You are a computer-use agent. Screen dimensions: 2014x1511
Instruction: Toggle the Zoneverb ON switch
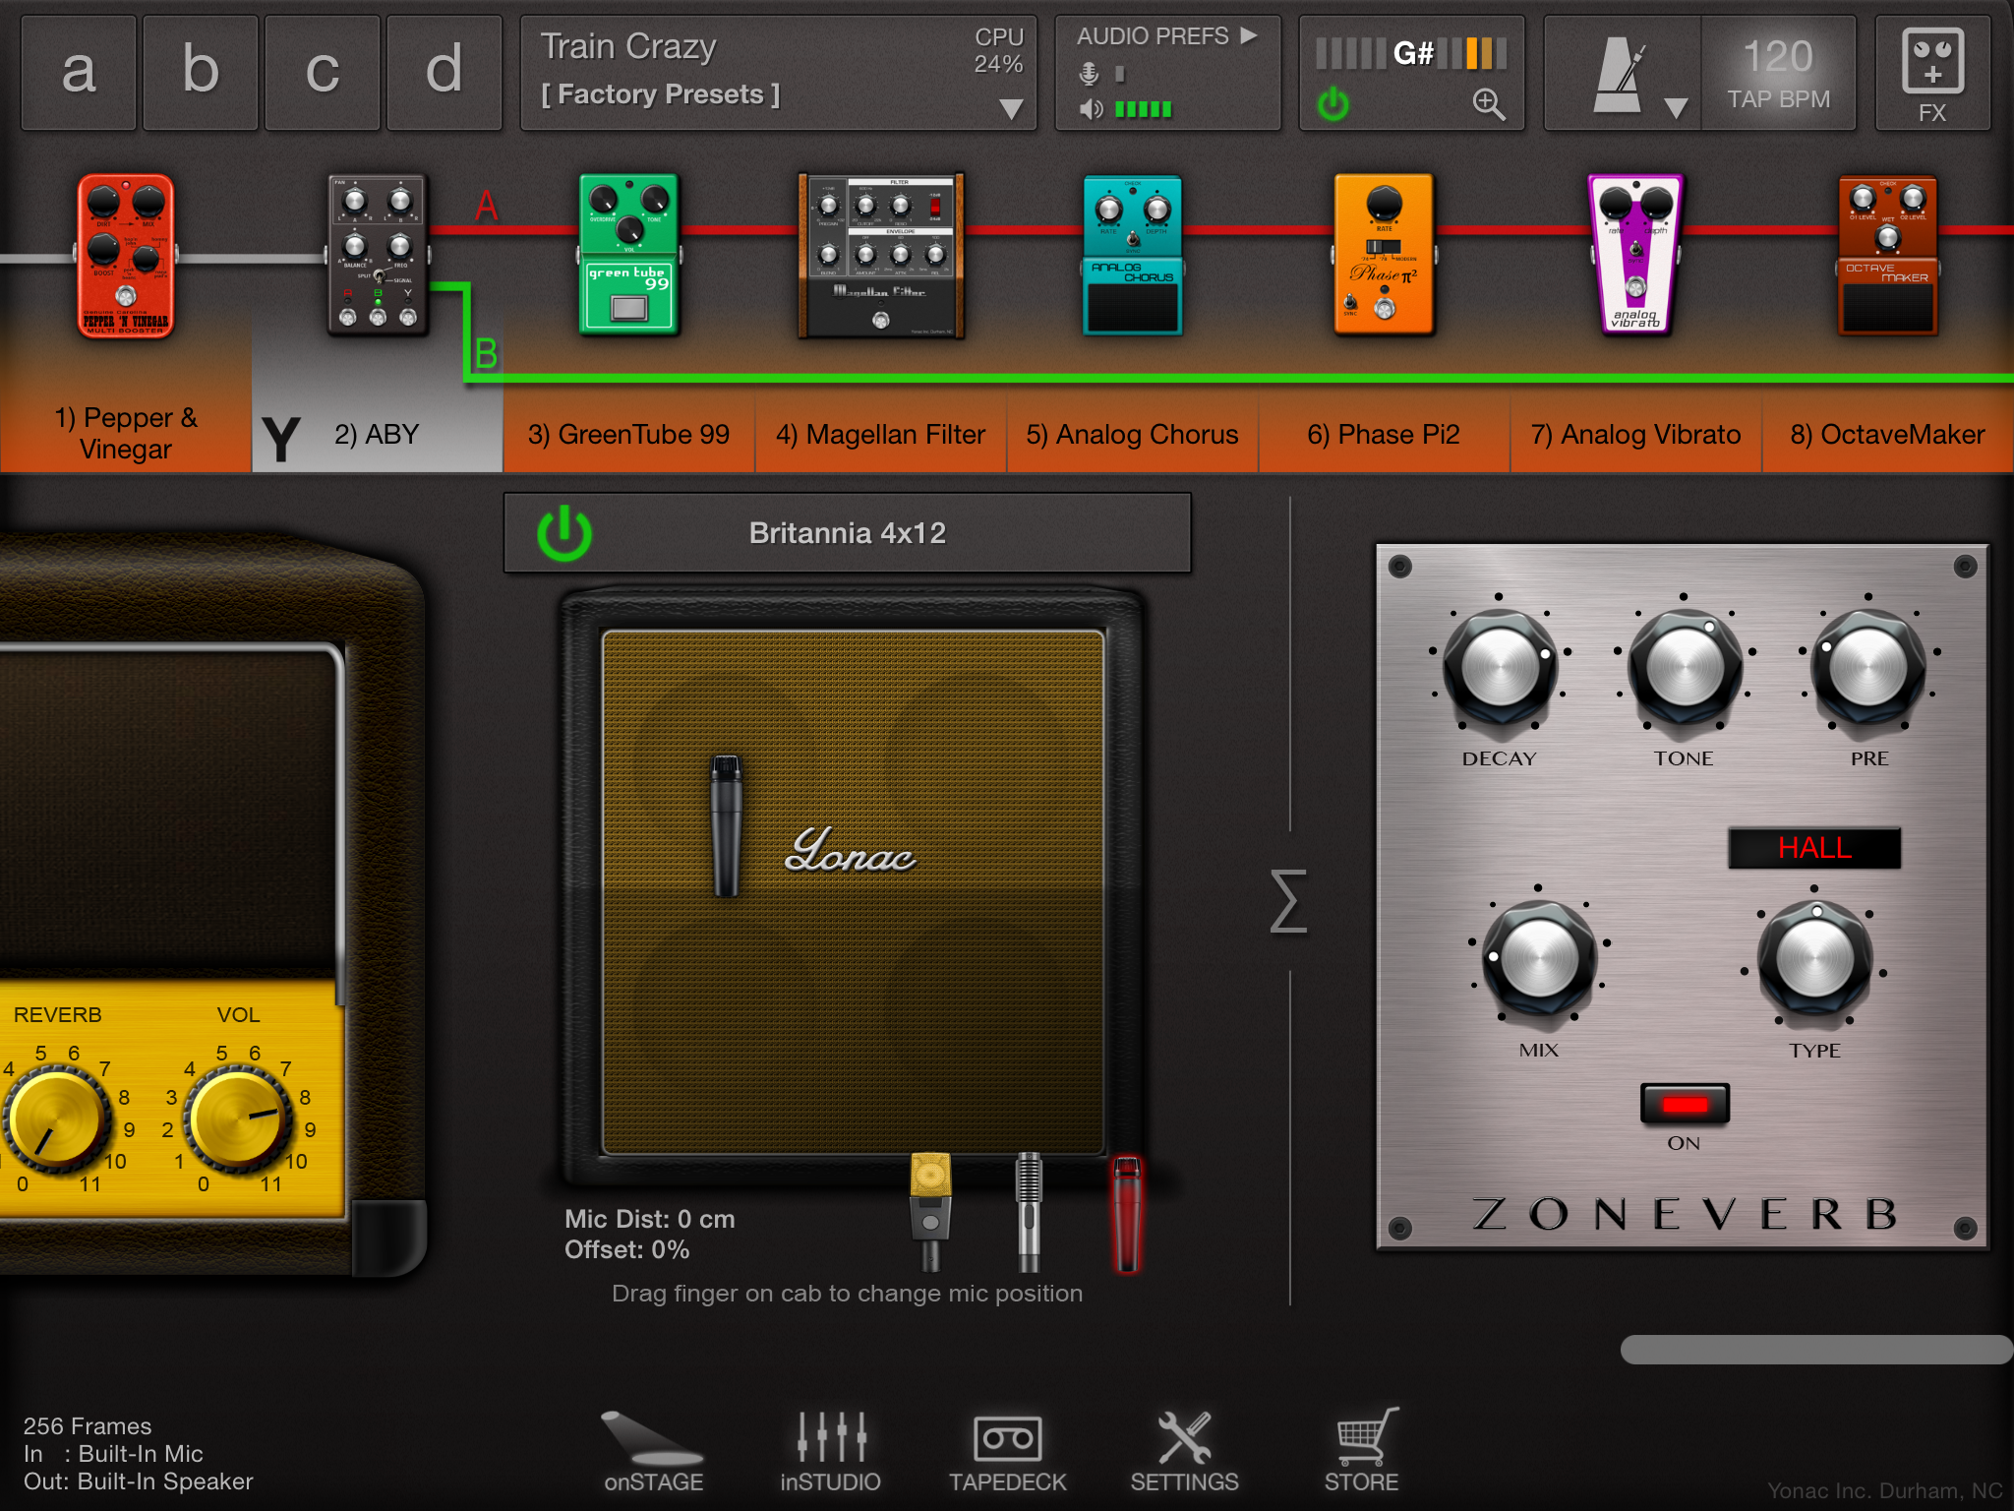1685,1104
